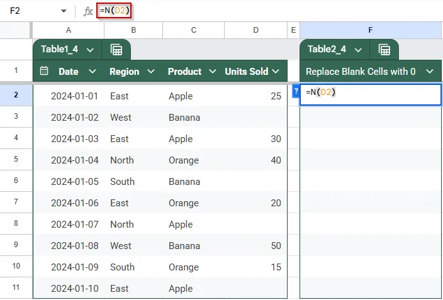The height and width of the screenshot is (300, 443).
Task: Click the Table2_4 name label
Action: tap(327, 50)
